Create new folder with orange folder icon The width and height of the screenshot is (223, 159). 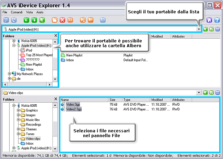[x=55, y=20]
